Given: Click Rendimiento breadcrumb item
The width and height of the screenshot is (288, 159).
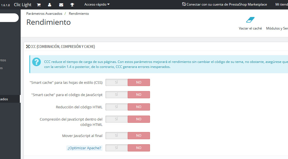Looking at the screenshot, I should click(79, 14).
